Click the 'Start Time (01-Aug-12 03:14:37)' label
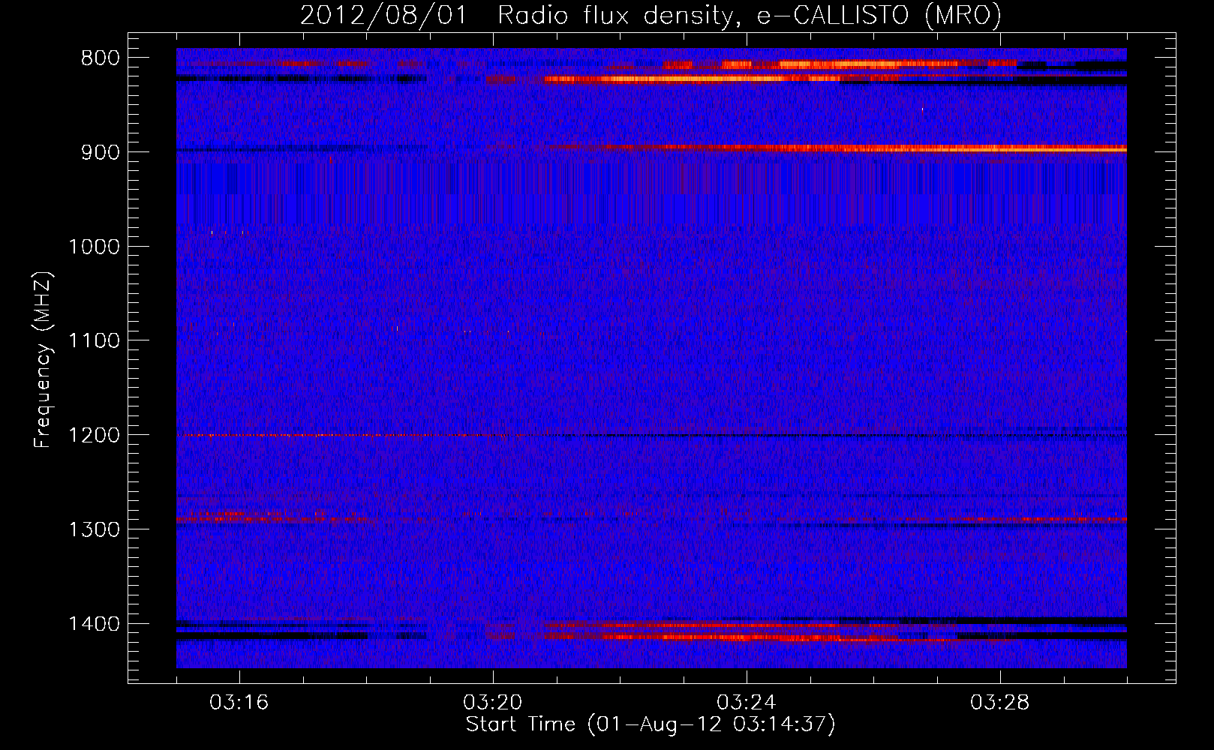1214x750 pixels. (x=651, y=724)
